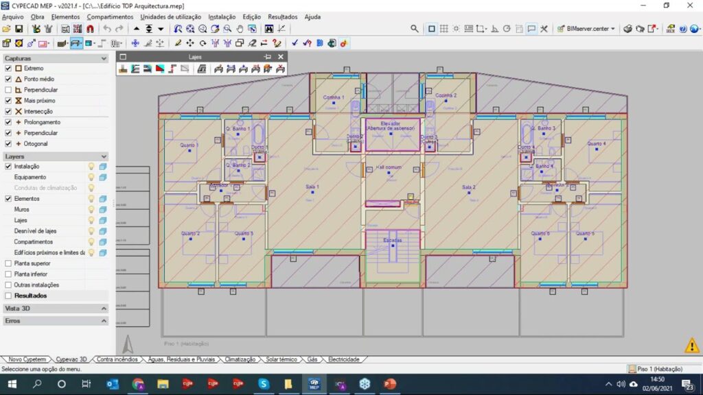The width and height of the screenshot is (703, 395).
Task: Click the undo arrow in toolbar
Action: [106, 29]
